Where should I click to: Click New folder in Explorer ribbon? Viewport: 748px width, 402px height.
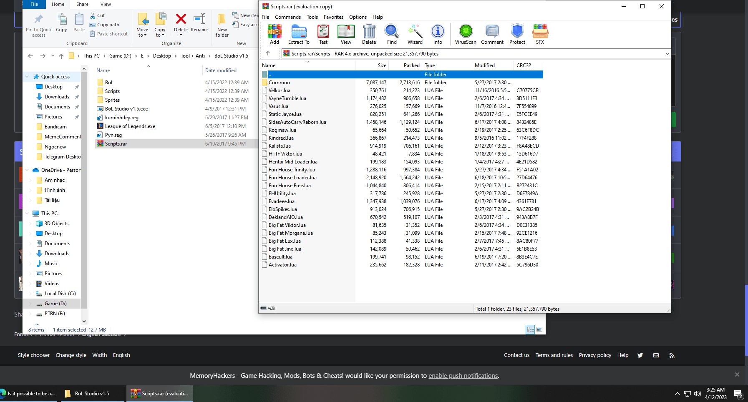pyautogui.click(x=222, y=26)
